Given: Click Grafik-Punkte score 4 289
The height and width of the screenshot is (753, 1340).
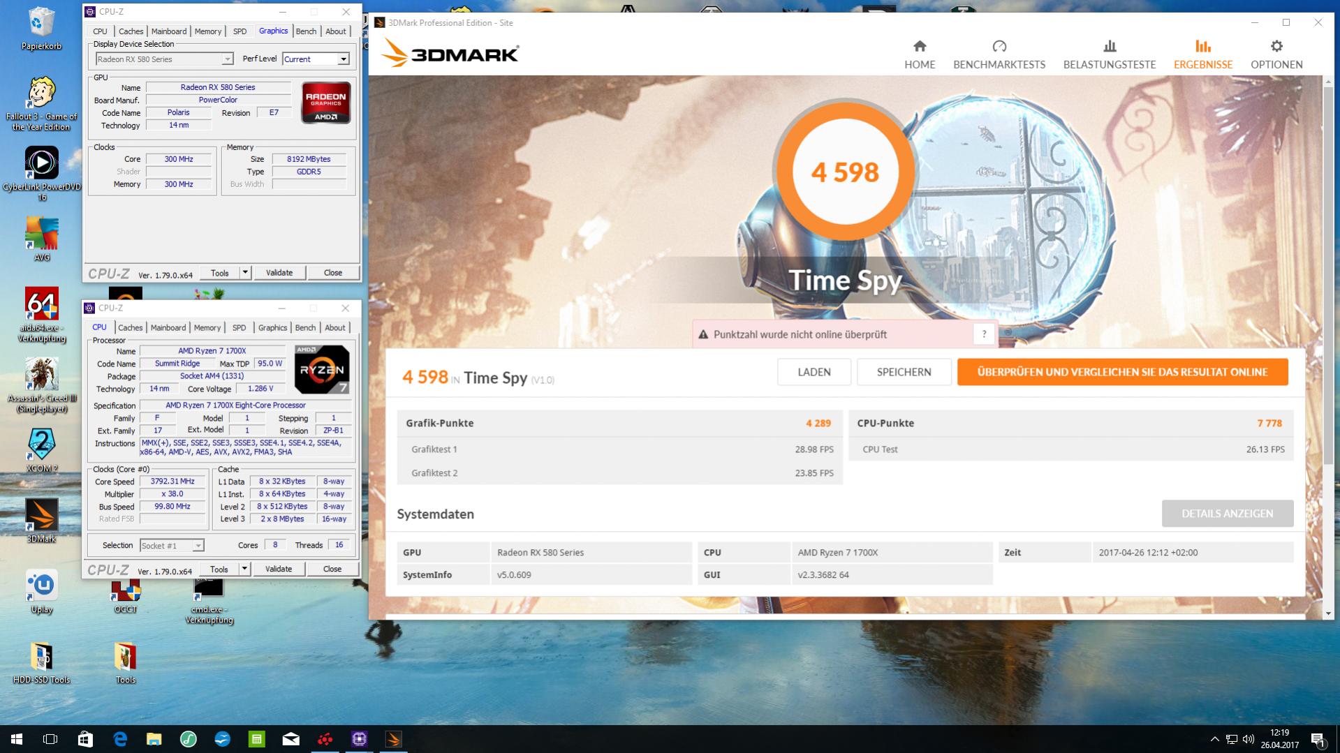Looking at the screenshot, I should 818,423.
